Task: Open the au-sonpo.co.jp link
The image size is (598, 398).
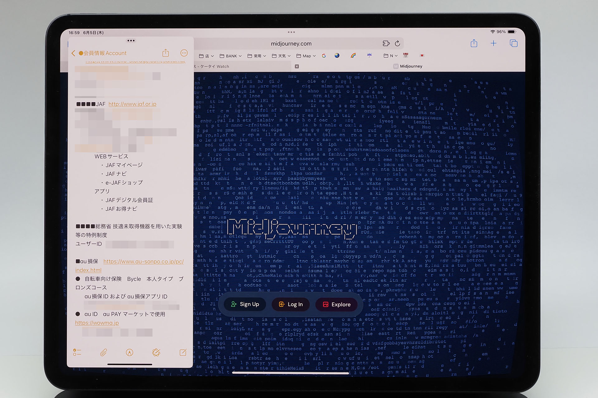Action: pos(144,261)
